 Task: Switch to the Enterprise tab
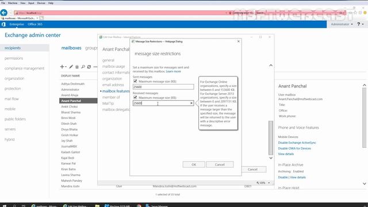coord(17,24)
